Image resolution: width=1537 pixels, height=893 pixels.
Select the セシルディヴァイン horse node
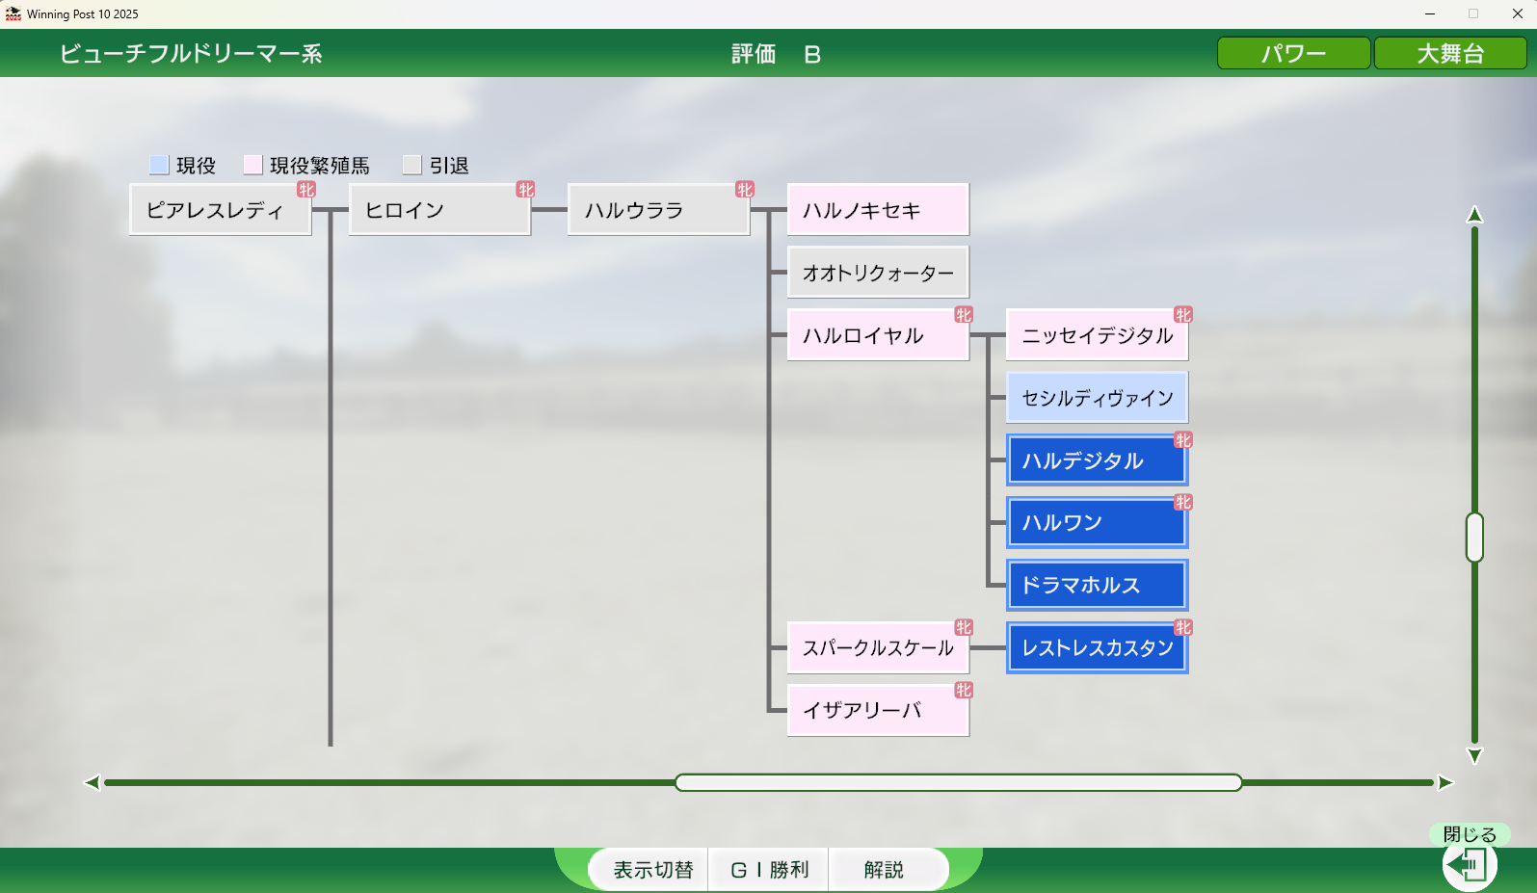coord(1098,398)
